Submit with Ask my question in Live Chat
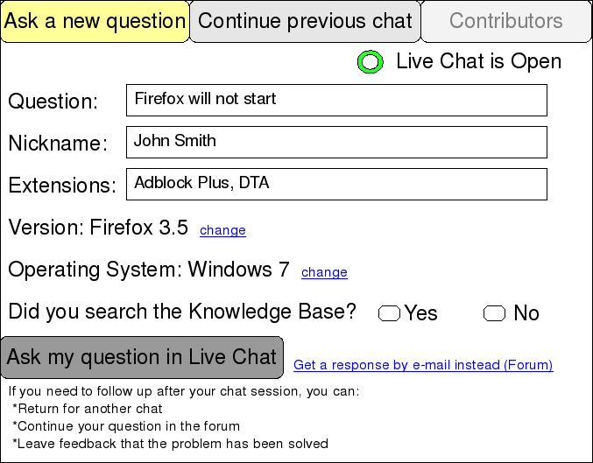The width and height of the screenshot is (593, 463). tap(142, 357)
